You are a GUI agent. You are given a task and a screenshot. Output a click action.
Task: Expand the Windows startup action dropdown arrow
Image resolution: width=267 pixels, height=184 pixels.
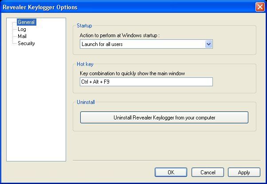click(x=208, y=44)
